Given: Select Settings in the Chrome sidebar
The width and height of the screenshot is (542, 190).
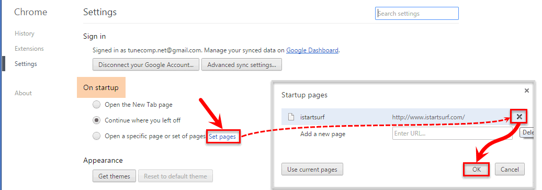Looking at the screenshot, I should coord(26,64).
